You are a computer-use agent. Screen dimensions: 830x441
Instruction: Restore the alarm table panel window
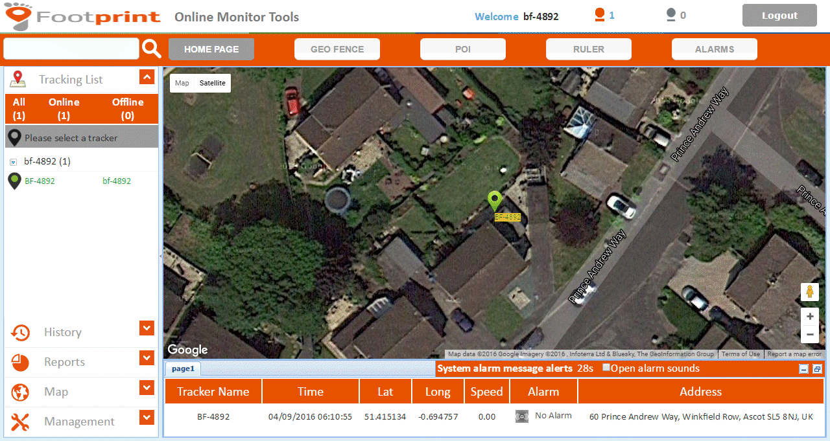coord(817,369)
